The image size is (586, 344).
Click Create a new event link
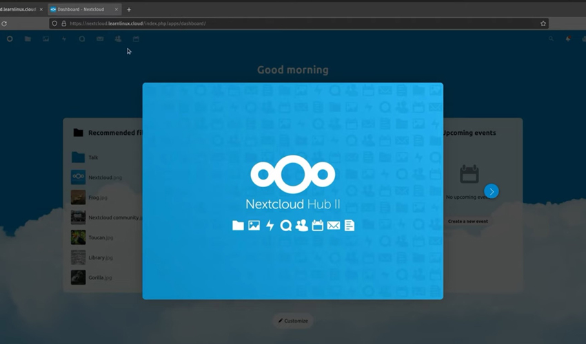[x=467, y=222]
